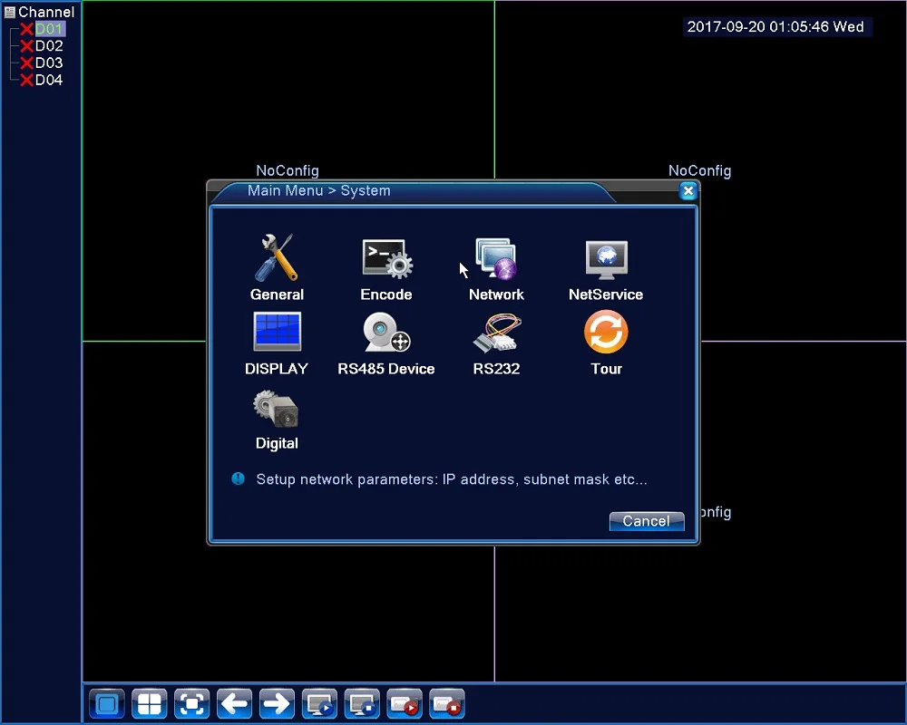Select channel D01 in the tree
The height and width of the screenshot is (725, 907).
(49, 29)
